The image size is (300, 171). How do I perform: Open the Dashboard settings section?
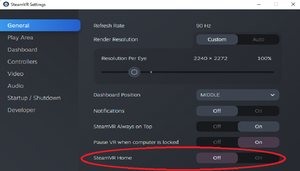pos(22,50)
